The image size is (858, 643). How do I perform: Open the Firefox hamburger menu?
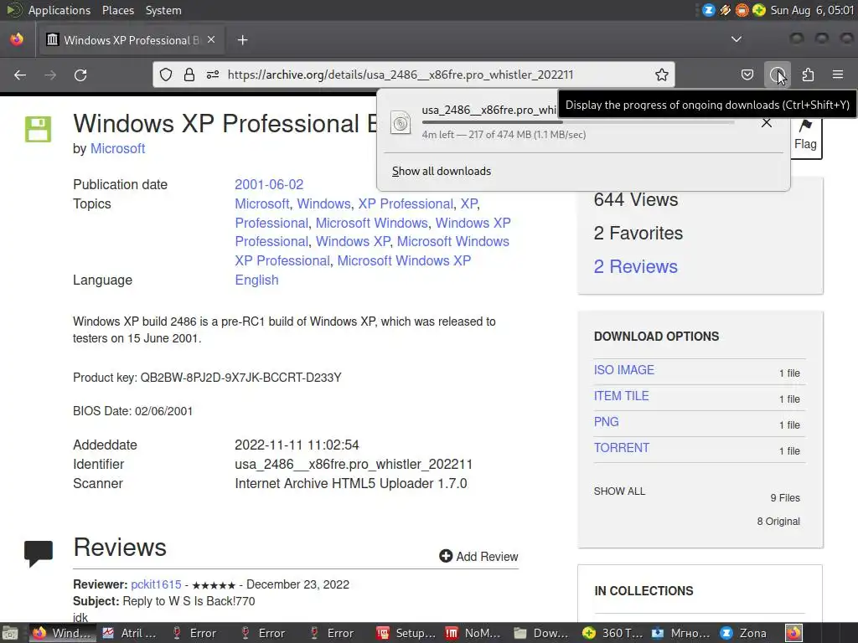point(838,75)
